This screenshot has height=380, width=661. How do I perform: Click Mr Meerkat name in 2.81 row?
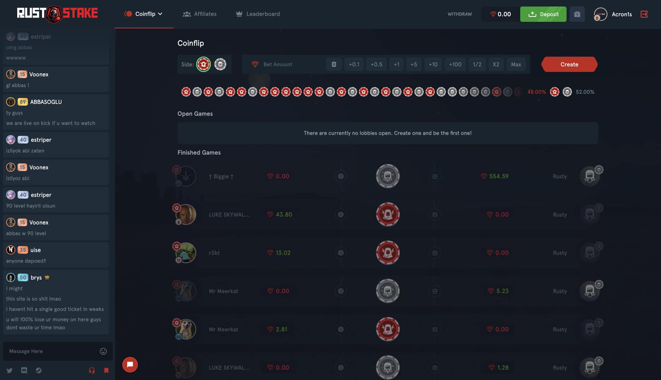click(x=223, y=329)
